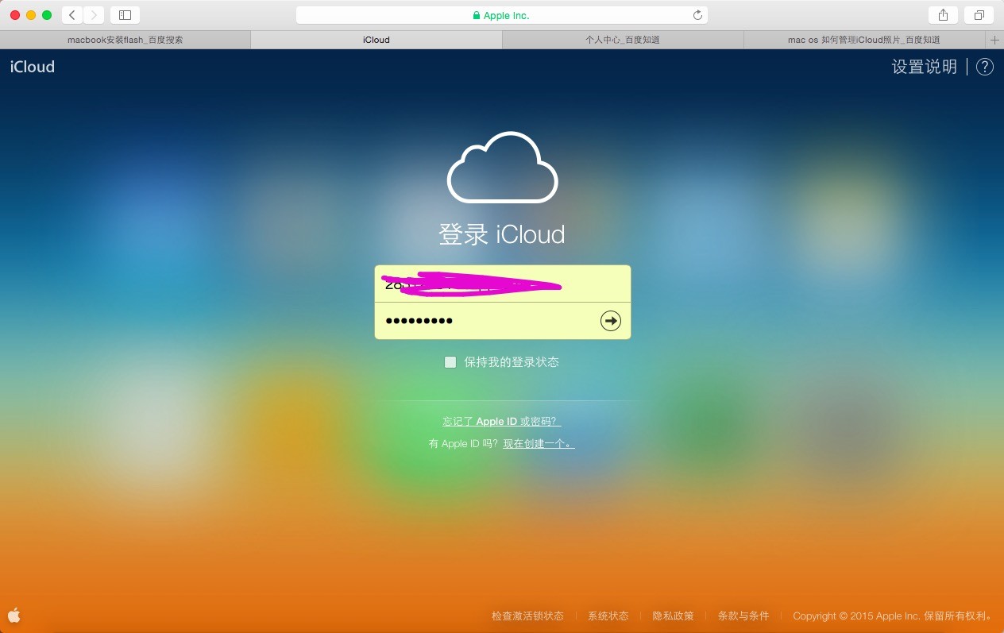The height and width of the screenshot is (633, 1004).
Task: Click the 登录 iCloud heading
Action: 502,234
